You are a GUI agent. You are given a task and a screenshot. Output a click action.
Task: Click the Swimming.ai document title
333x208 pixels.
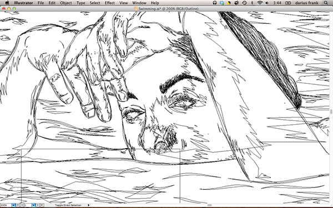[168, 9]
